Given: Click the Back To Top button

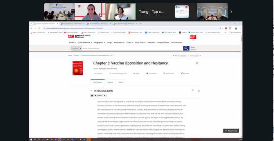Looking at the screenshot, I should point(231,131).
